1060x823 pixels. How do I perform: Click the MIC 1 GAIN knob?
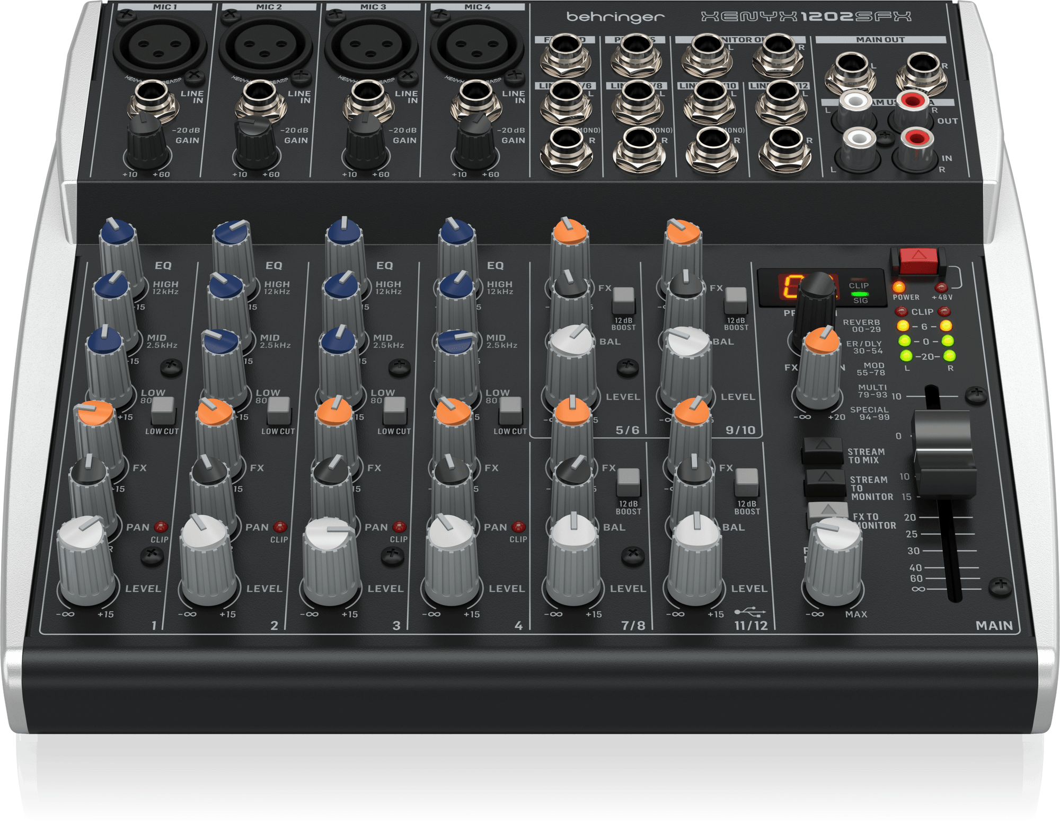tap(147, 139)
